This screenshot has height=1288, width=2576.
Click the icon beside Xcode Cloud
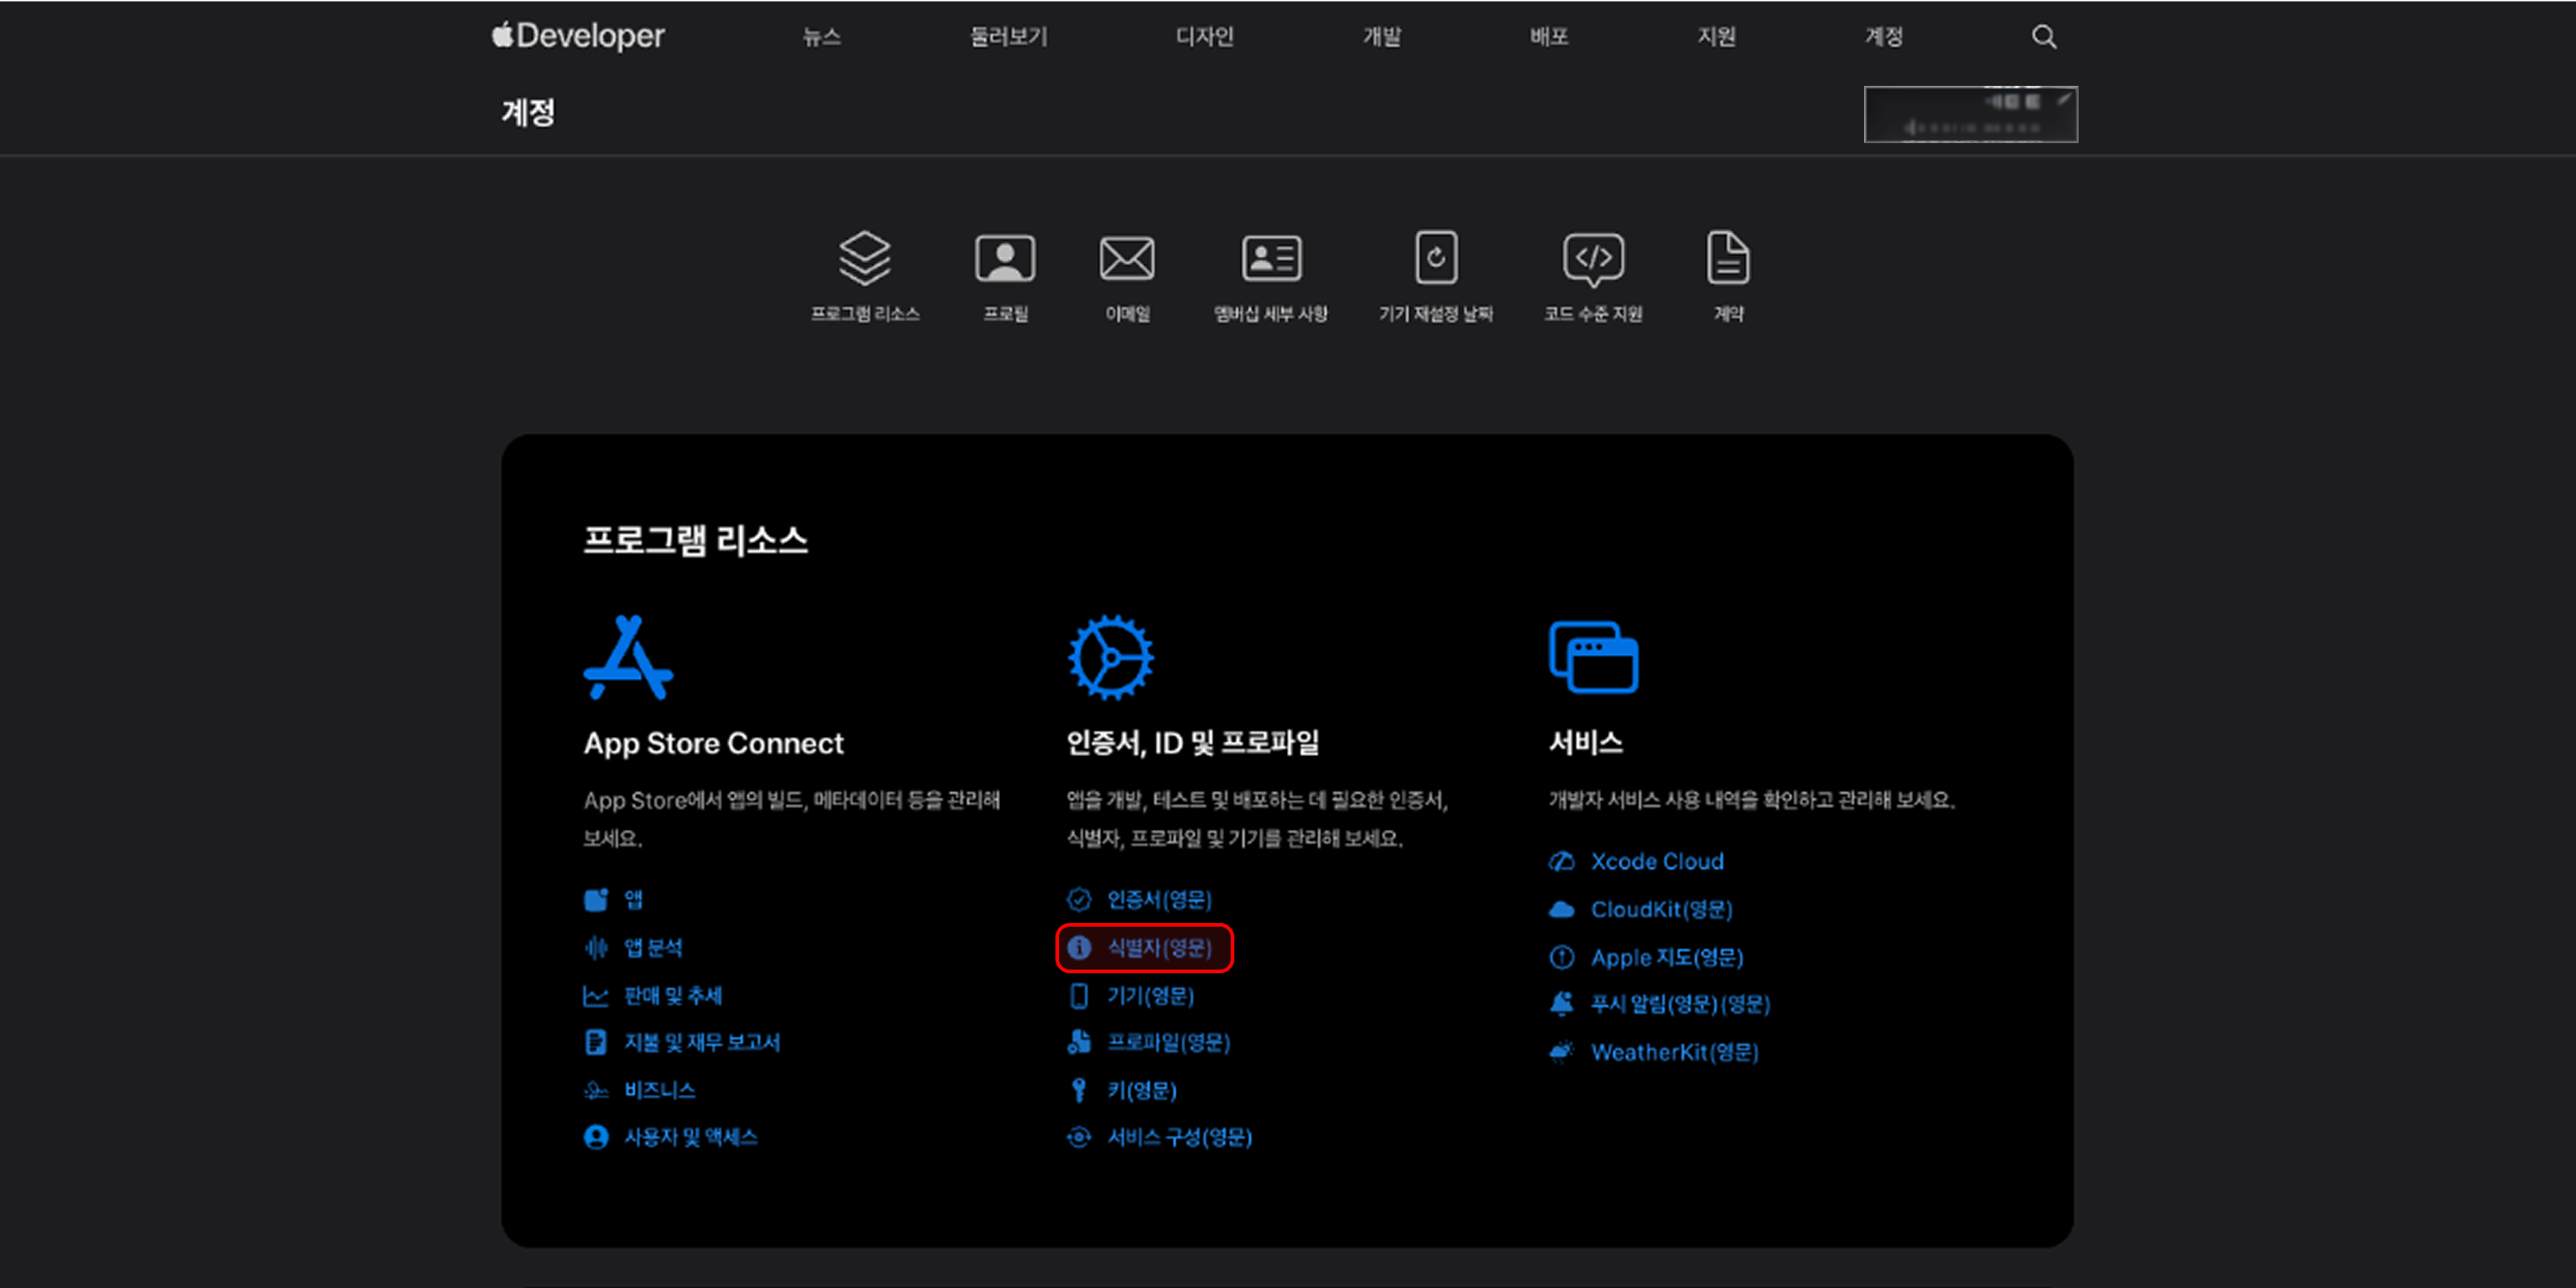click(1562, 861)
